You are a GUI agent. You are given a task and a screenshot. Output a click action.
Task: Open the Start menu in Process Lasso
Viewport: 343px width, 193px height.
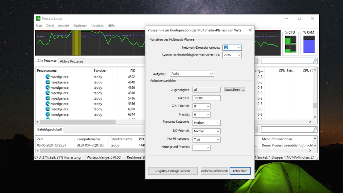point(39,25)
